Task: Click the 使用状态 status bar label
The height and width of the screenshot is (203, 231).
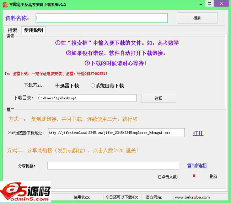Action: point(82,197)
